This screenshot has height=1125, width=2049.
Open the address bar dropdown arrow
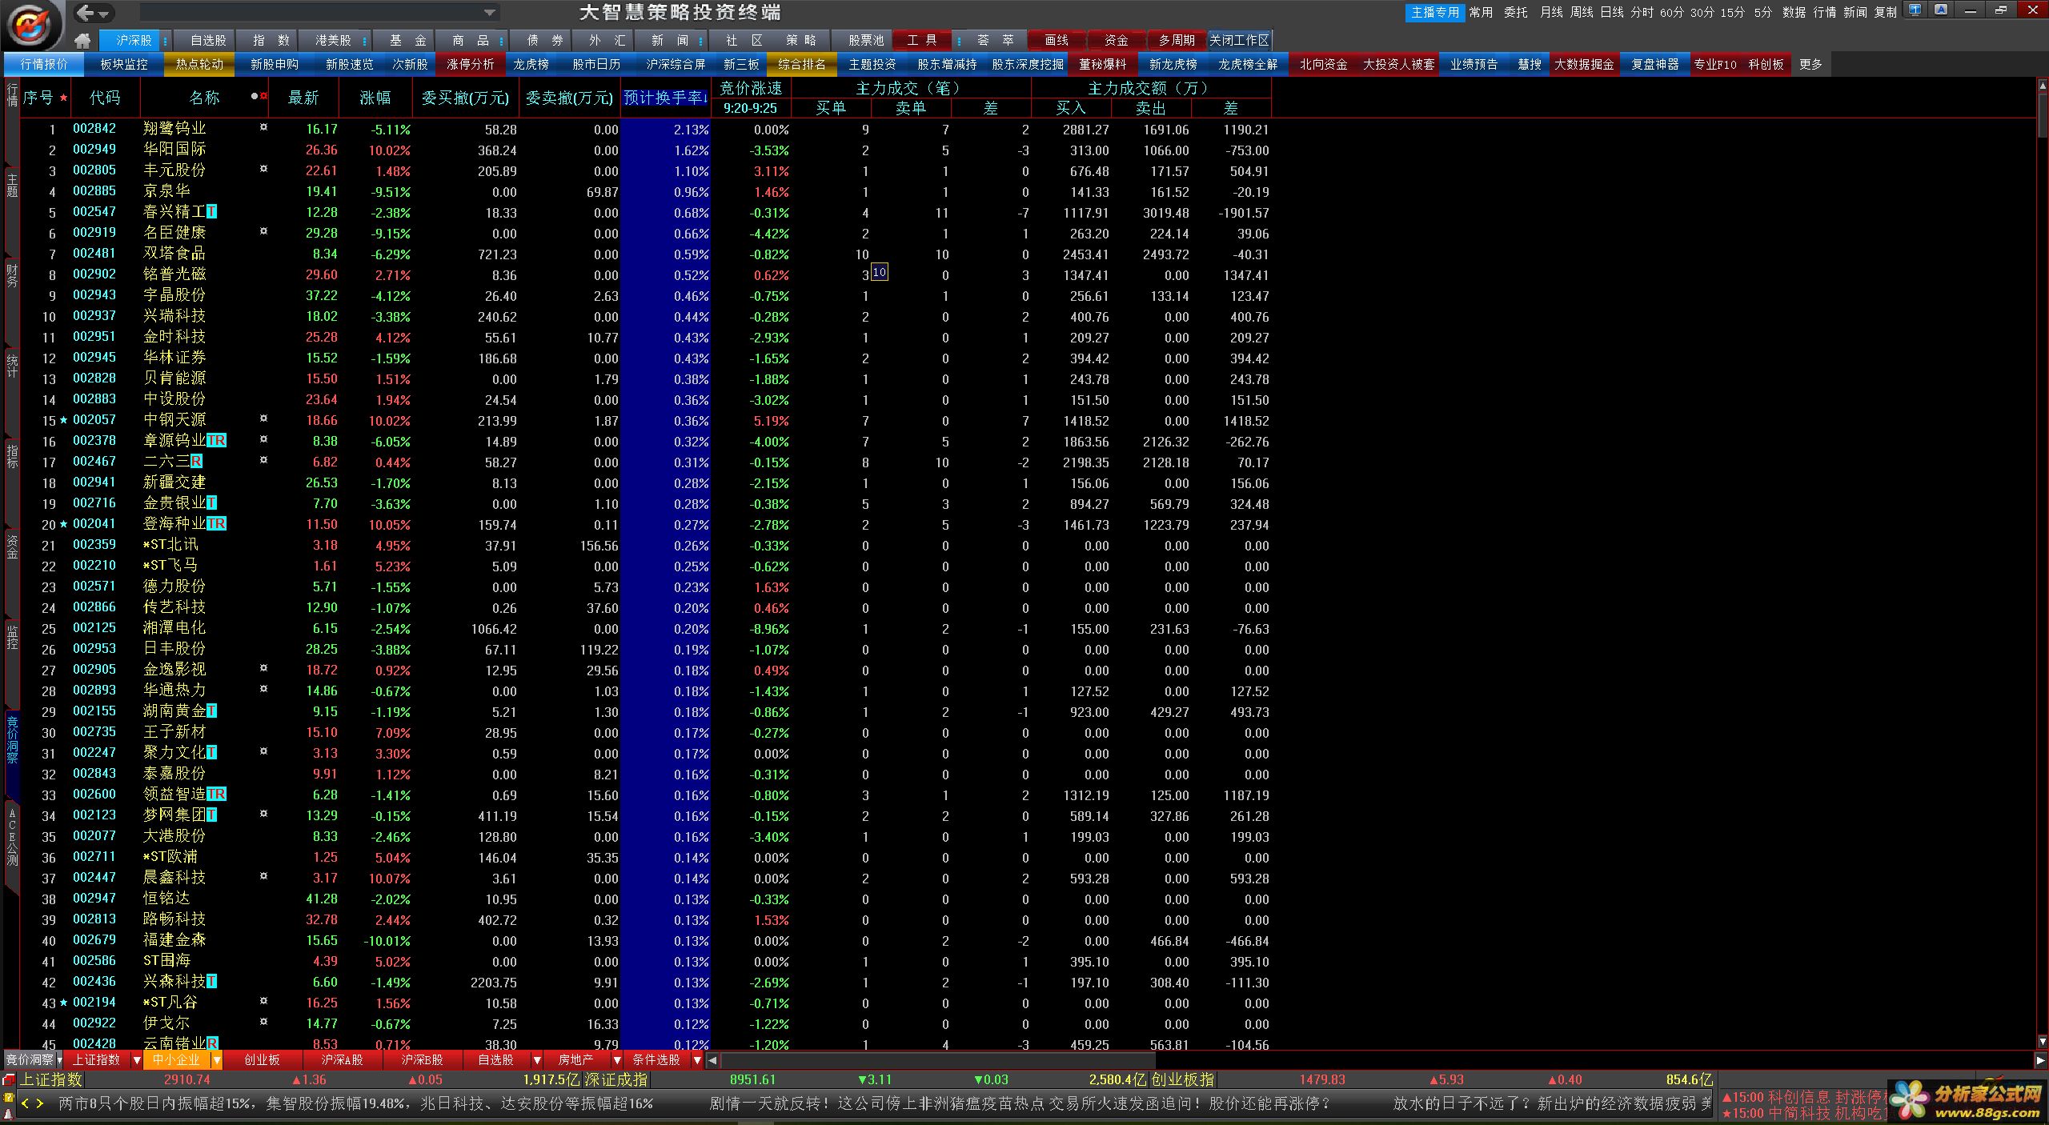coord(489,13)
